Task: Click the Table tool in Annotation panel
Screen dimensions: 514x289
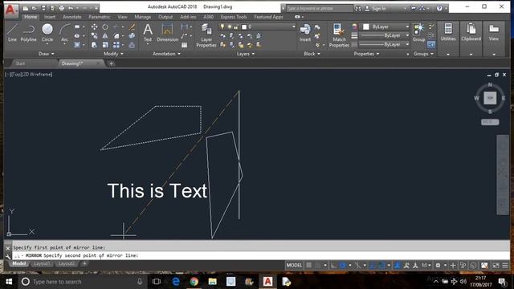Action: pyautogui.click(x=184, y=45)
